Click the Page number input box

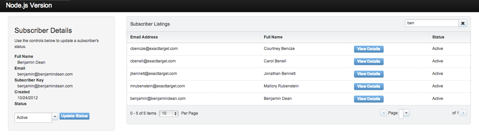pos(401,113)
